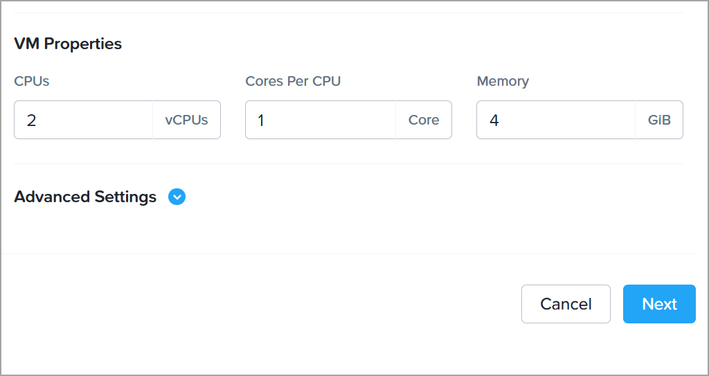
Task: Click the value 4 in Memory field
Action: click(x=494, y=120)
